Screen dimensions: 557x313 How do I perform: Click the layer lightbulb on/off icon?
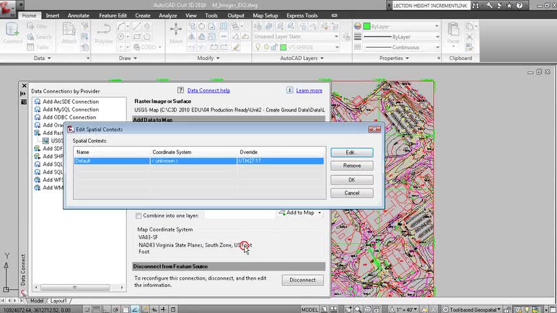pyautogui.click(x=258, y=47)
